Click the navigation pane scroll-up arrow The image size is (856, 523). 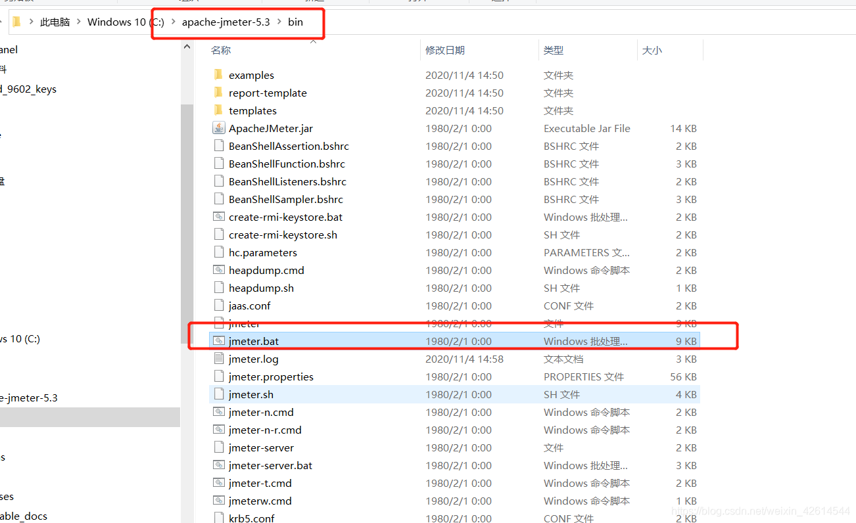[x=187, y=47]
